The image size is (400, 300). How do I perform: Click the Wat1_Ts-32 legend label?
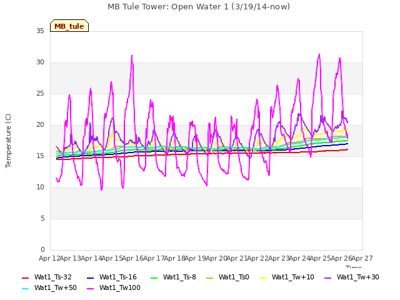[53, 277]
